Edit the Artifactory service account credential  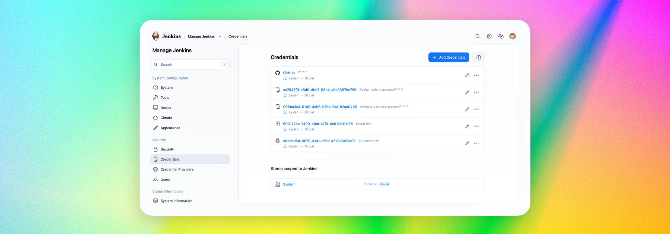tap(467, 110)
